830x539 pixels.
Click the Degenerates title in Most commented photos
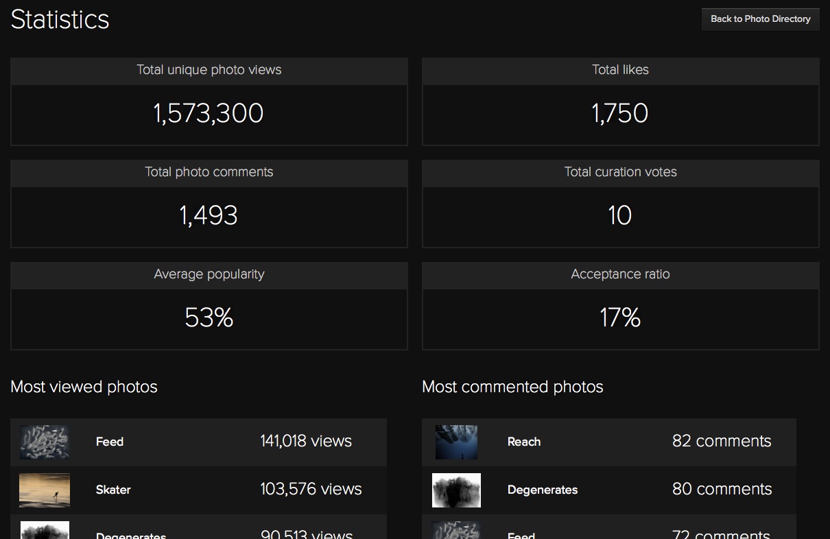(542, 490)
